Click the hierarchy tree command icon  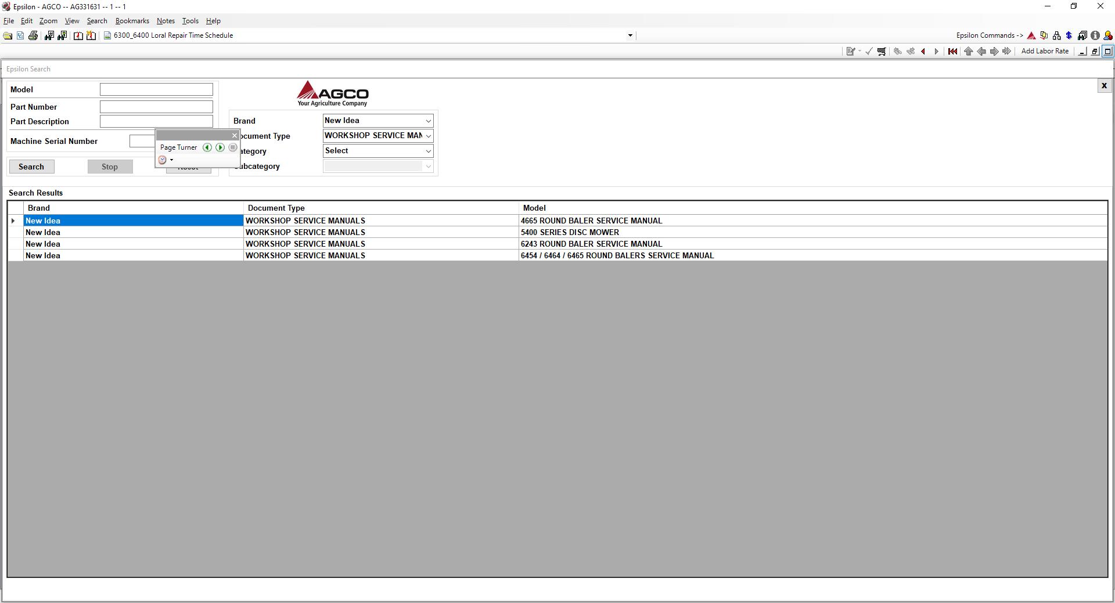tap(1056, 35)
